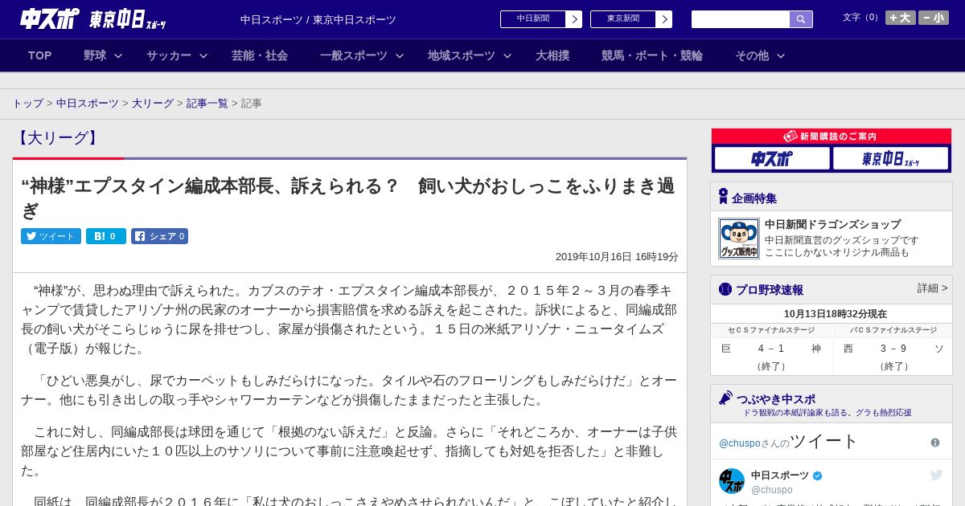
Task: Open the @chuspo Twitter profile link
Action: point(739,443)
